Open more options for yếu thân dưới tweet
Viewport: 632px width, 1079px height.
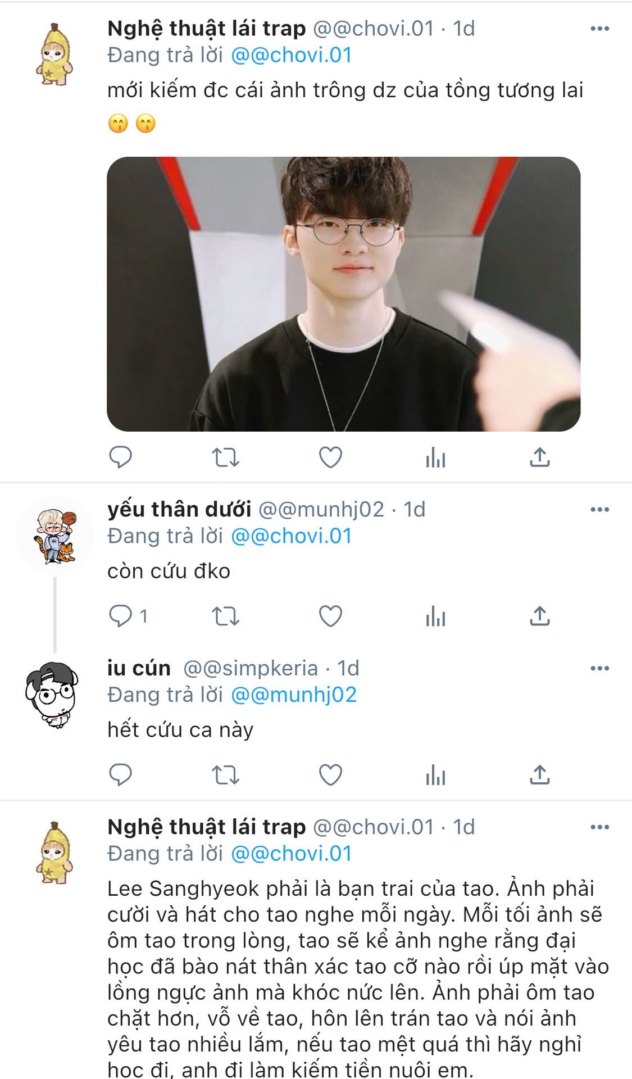pyautogui.click(x=599, y=510)
